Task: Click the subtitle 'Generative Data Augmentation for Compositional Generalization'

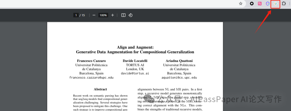Action: [135, 52]
